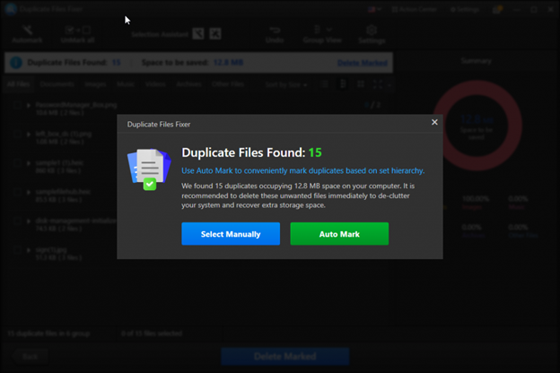Image resolution: width=560 pixels, height=373 pixels.
Task: Select the list view icon
Action: (x=325, y=84)
